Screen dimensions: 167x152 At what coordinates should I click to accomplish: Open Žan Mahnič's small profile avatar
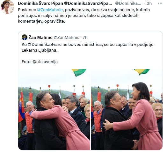point(25,37)
